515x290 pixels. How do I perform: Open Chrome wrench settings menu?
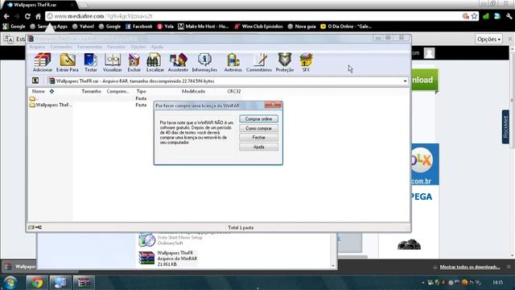click(x=509, y=16)
